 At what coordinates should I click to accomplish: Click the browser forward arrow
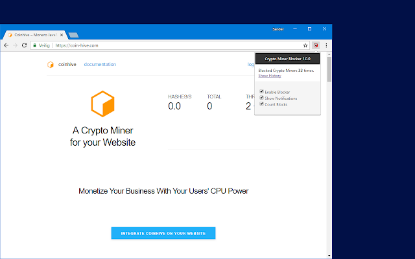(16, 45)
